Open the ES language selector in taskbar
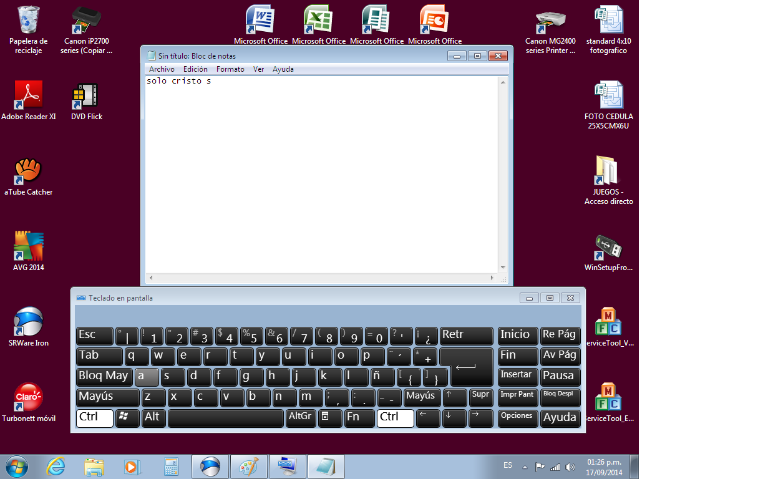763x479 pixels. click(x=508, y=465)
